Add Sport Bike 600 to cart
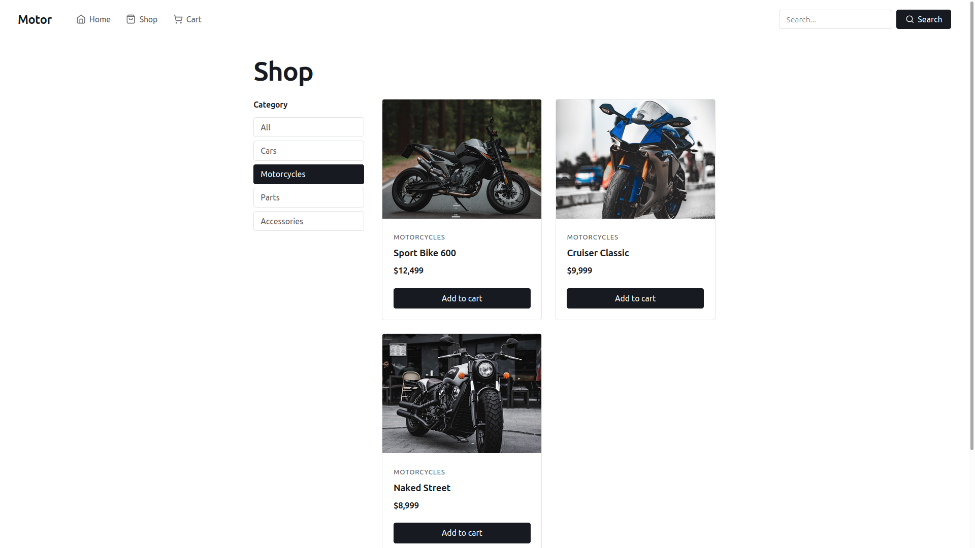Viewport: 975px width, 548px height. 462,298
